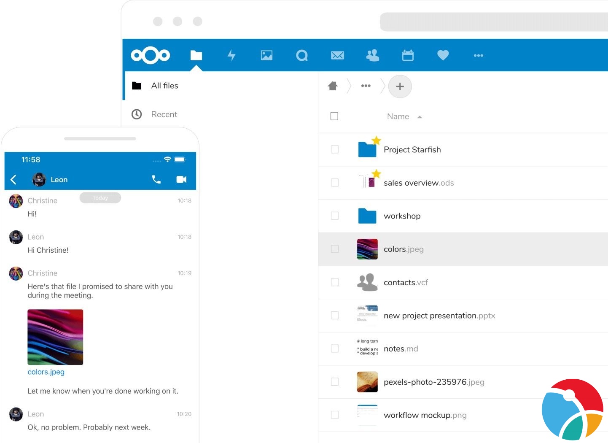The height and width of the screenshot is (443, 608).
Task: Click the new file plus button
Action: (400, 86)
